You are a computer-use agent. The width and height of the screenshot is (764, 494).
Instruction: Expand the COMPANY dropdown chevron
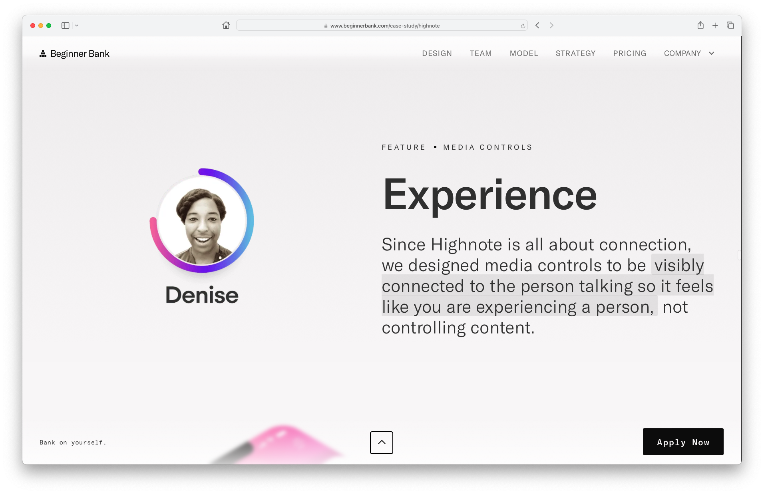pyautogui.click(x=712, y=54)
